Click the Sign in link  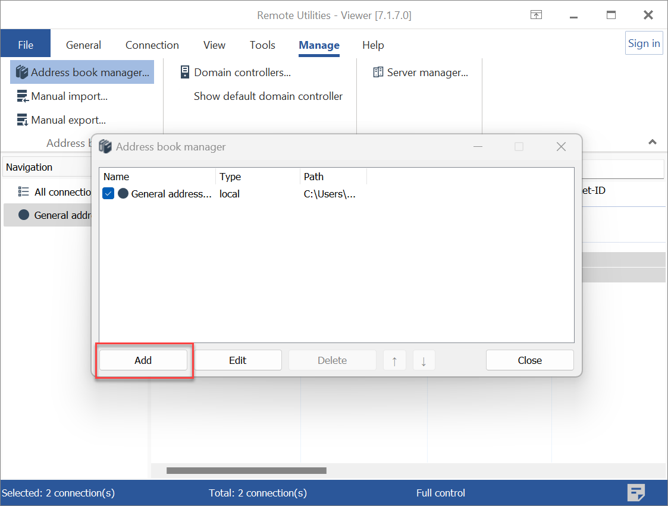pos(644,43)
